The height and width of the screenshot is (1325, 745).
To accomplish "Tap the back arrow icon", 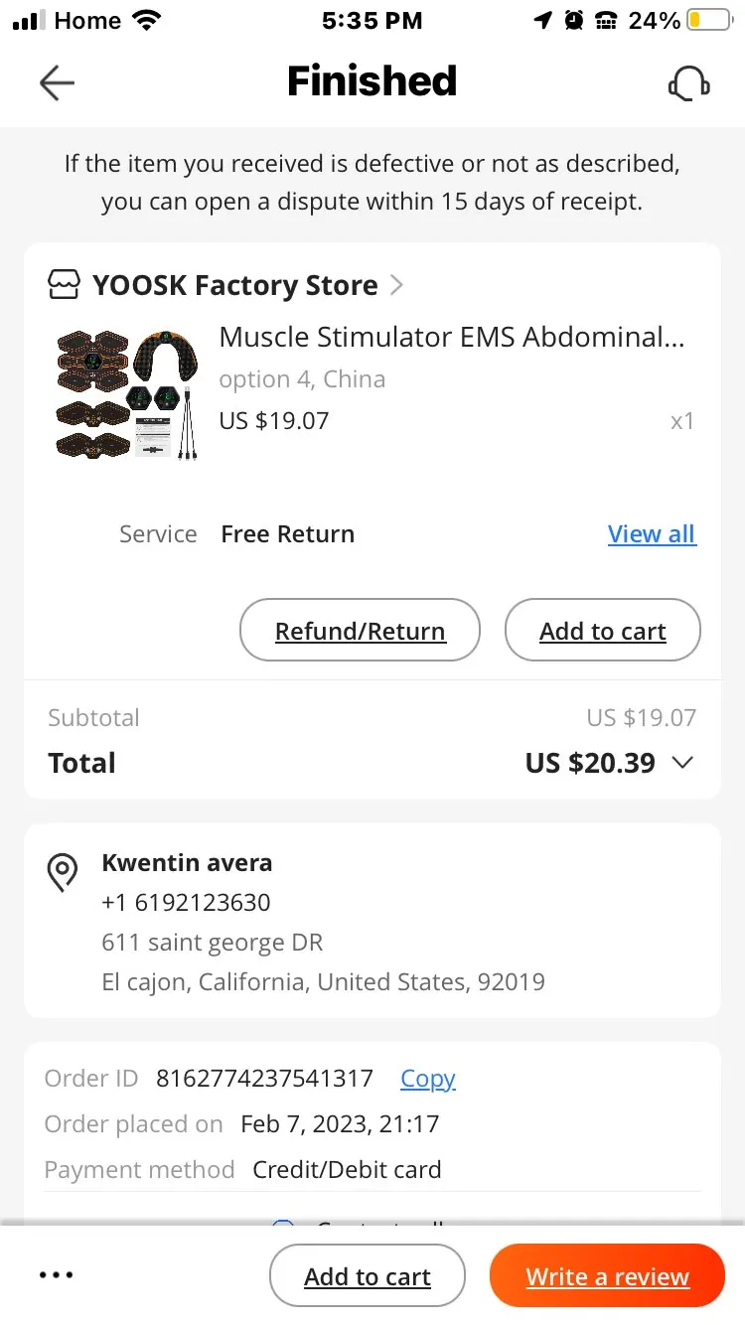I will point(57,83).
